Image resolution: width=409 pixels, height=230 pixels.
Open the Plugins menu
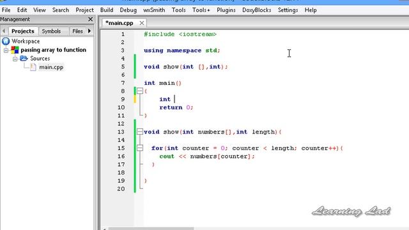226,10
